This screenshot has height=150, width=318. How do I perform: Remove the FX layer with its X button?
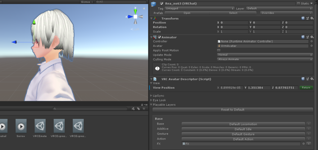308,144
